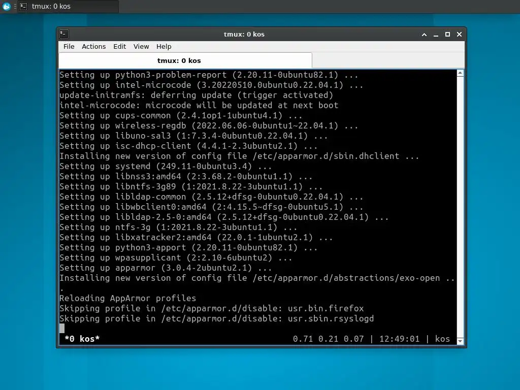This screenshot has height=390, width=520.
Task: Click the line skipping usr.sbin.rsyslogd profile
Action: 216,318
